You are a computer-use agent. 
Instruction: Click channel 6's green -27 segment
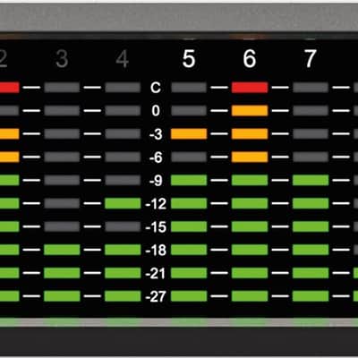pos(250,296)
